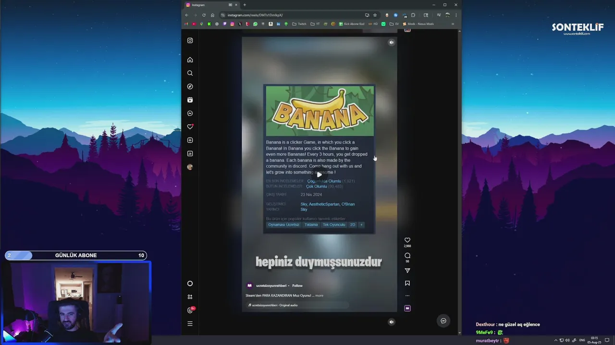Click the Create new post icon

tap(190, 140)
